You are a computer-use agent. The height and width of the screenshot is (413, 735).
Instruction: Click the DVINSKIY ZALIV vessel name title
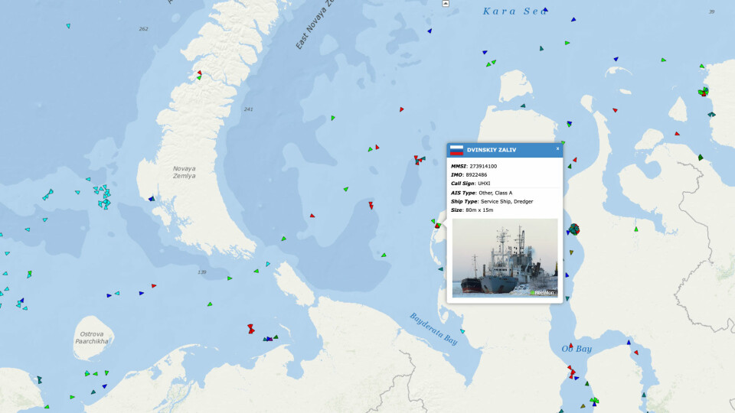click(x=492, y=150)
